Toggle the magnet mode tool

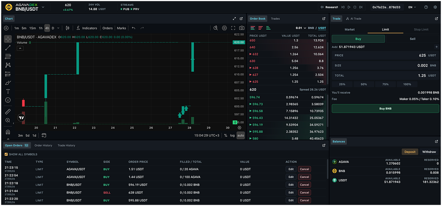(8, 132)
